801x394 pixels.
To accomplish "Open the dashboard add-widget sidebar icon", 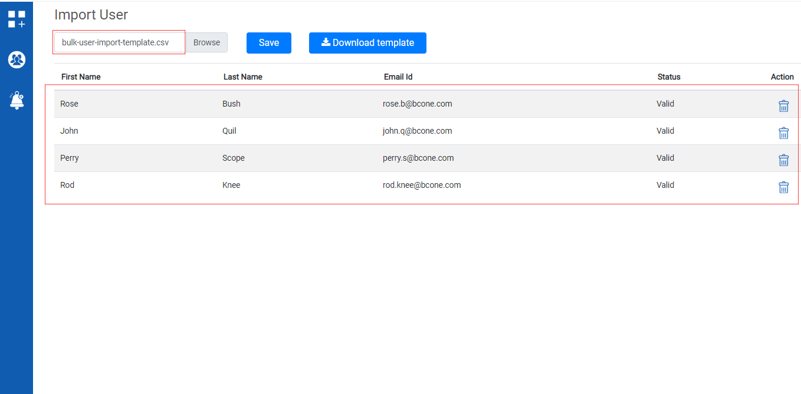I will [17, 19].
